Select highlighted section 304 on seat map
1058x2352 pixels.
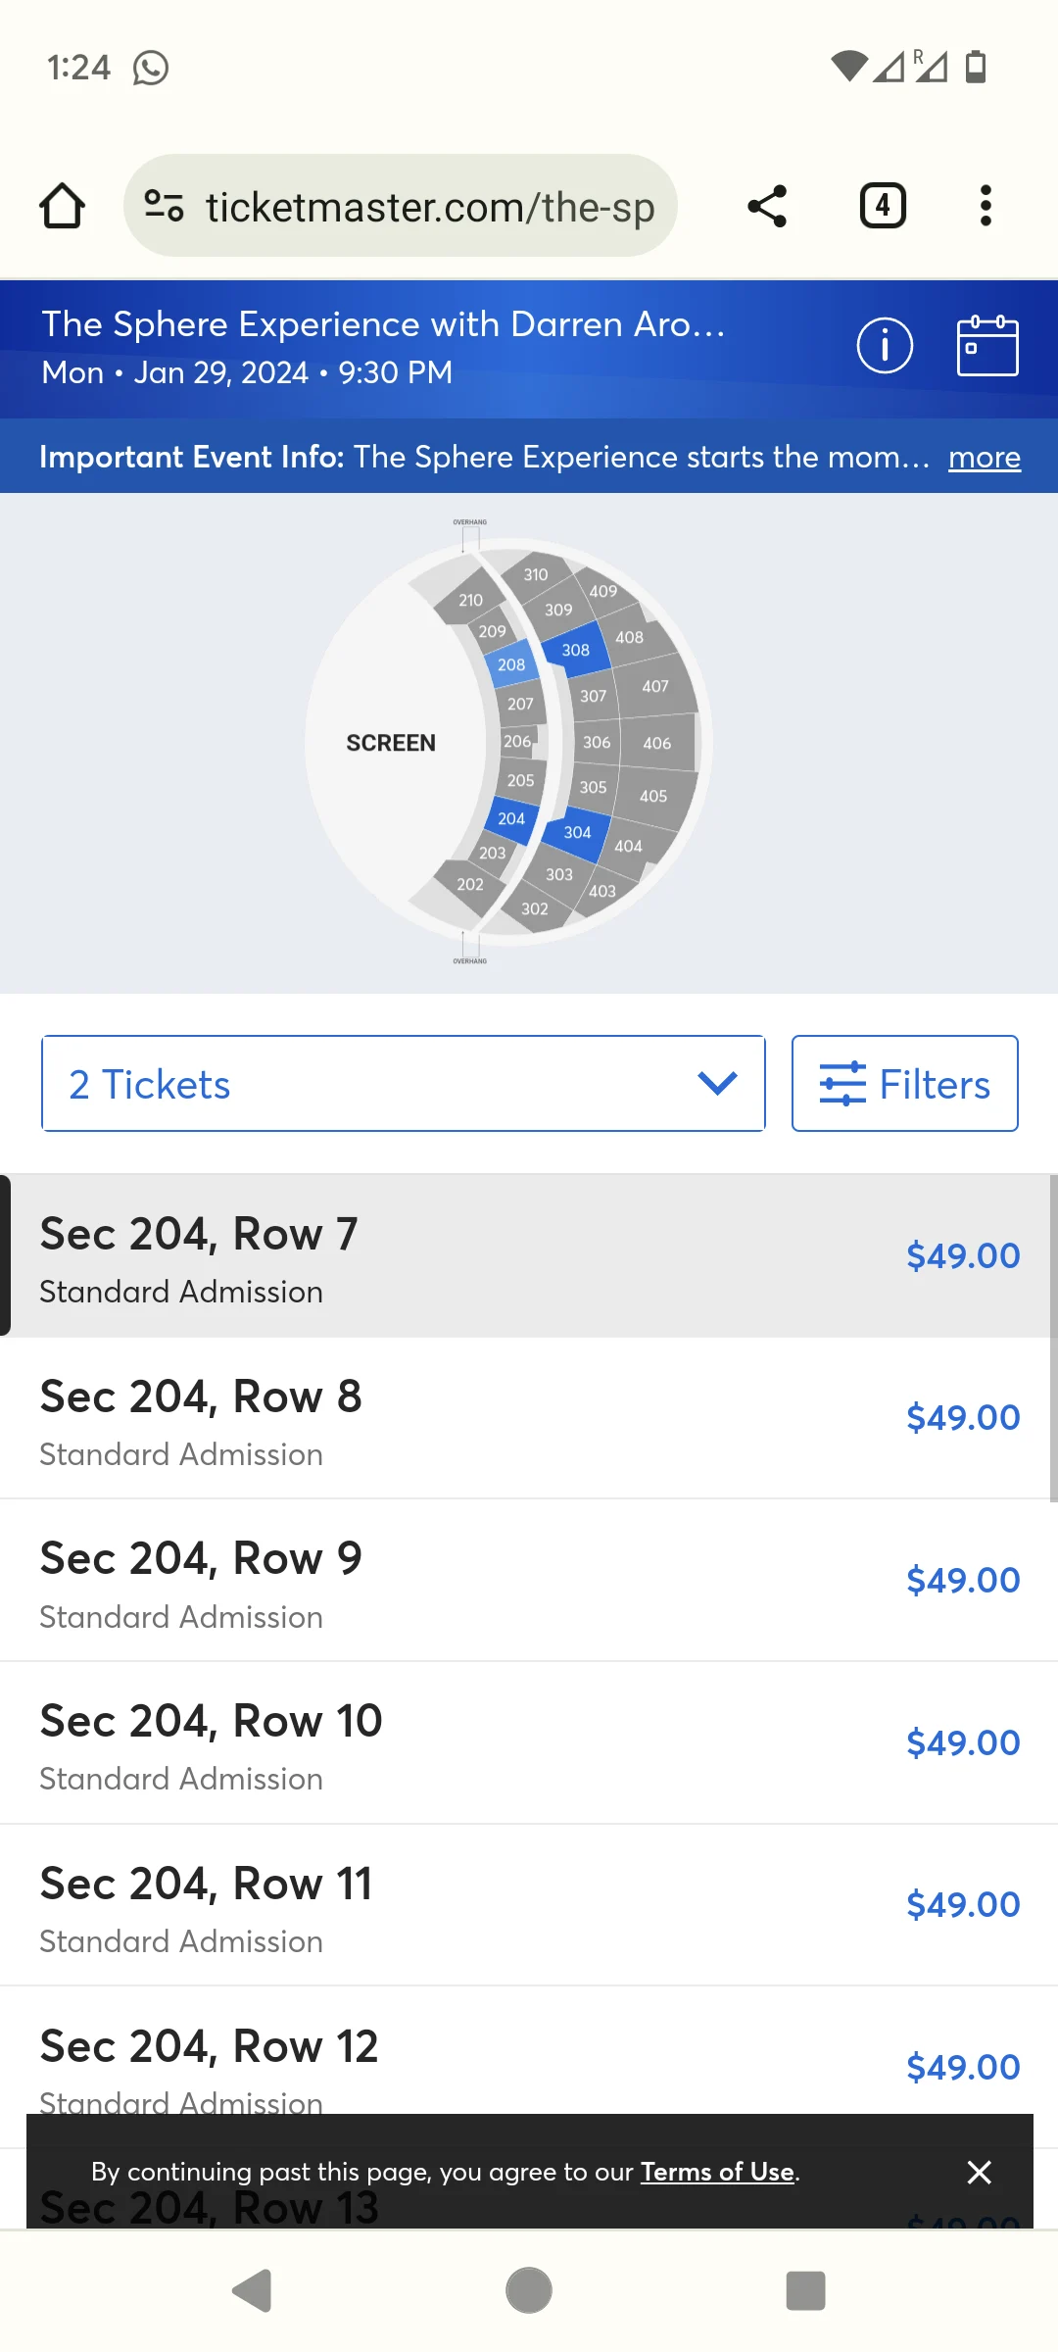pyautogui.click(x=578, y=832)
